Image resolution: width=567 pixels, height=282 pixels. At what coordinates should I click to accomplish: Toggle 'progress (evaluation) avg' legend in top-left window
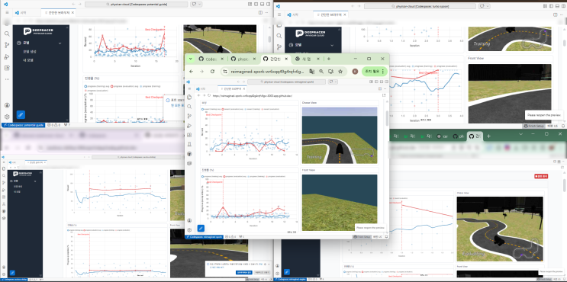[x=124, y=87]
